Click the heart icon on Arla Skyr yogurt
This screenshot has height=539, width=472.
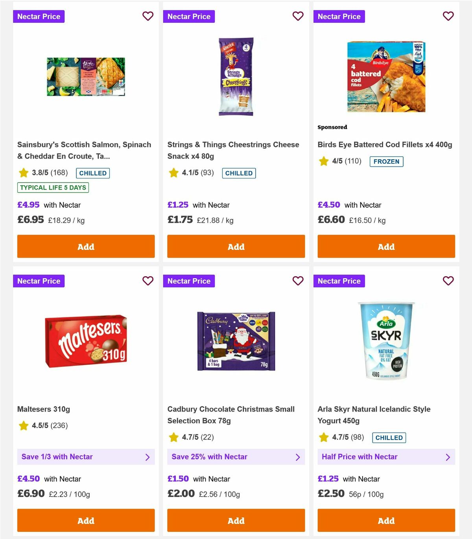pos(448,281)
